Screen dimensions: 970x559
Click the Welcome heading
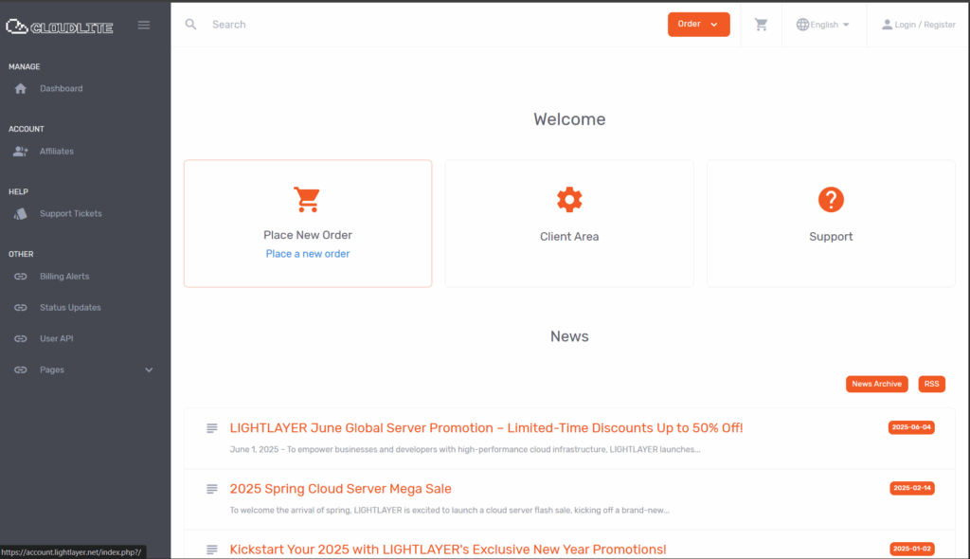coord(569,118)
